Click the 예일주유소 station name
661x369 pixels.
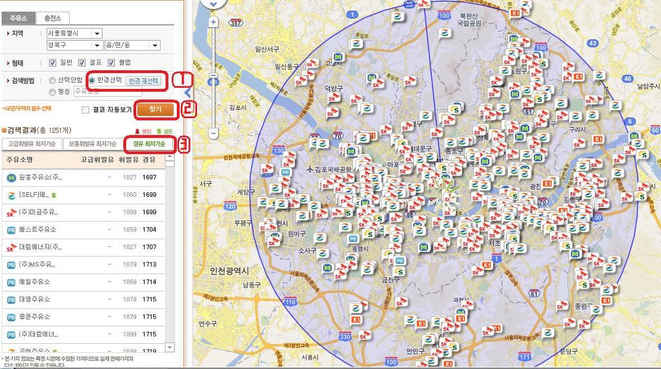35,282
